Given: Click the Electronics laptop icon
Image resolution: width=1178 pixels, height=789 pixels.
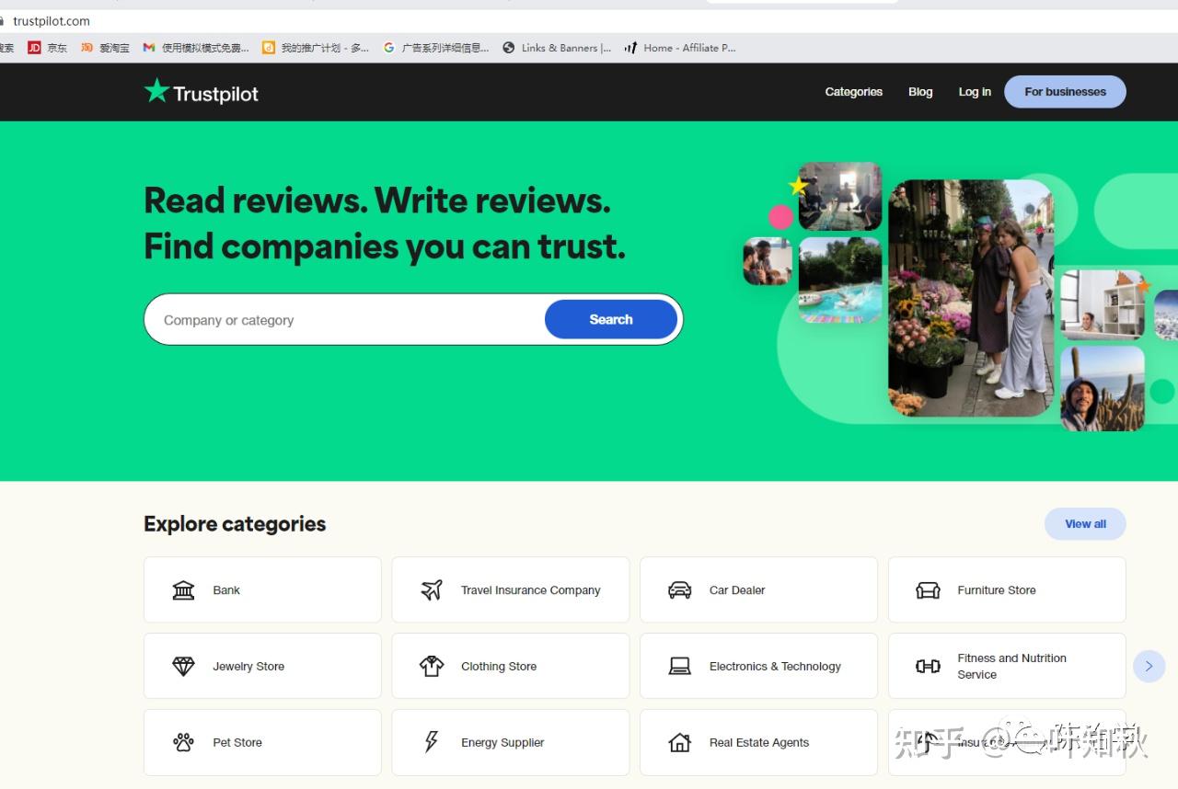Looking at the screenshot, I should (x=679, y=667).
